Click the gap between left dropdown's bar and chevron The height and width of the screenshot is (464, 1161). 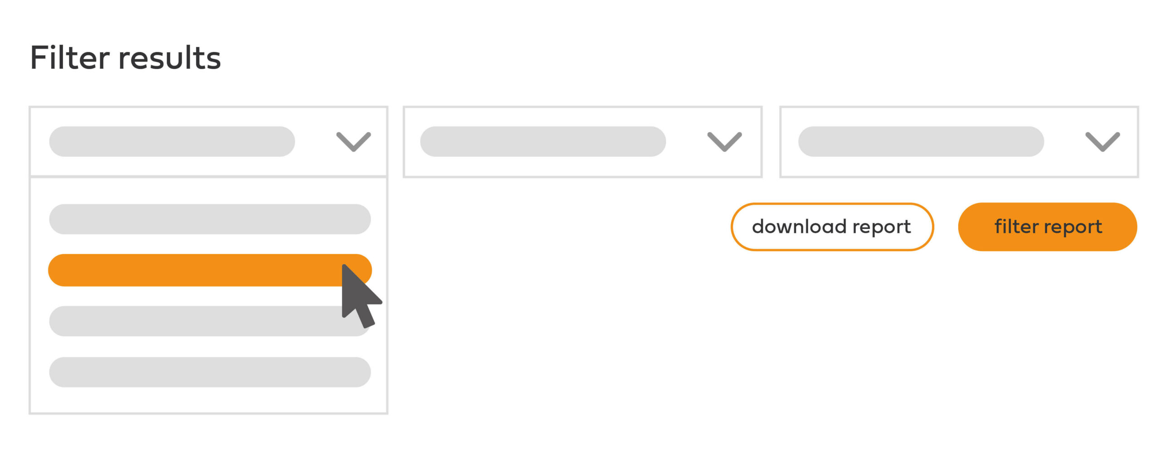coord(316,141)
